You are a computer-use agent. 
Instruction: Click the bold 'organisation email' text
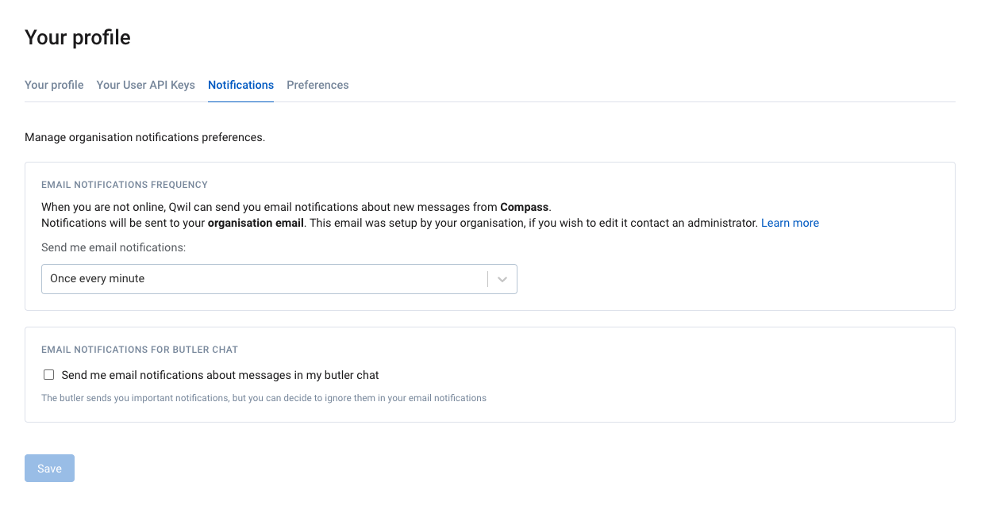click(x=256, y=223)
